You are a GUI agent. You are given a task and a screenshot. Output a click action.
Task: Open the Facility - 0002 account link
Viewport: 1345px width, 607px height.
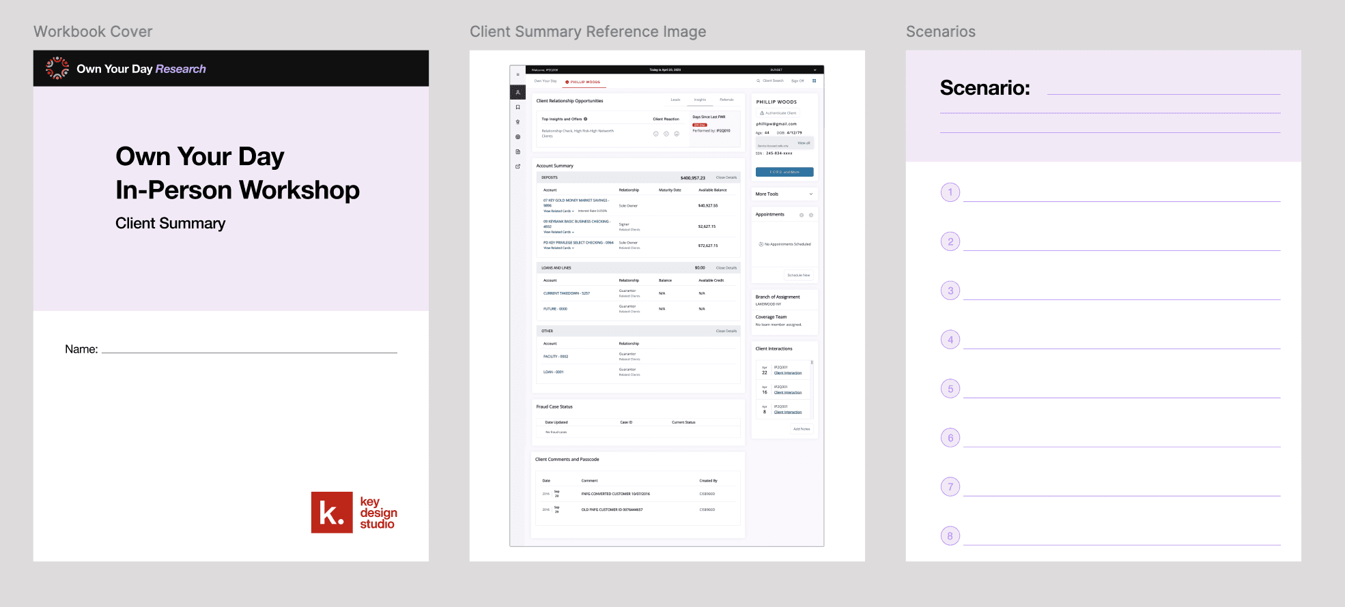pyautogui.click(x=556, y=357)
